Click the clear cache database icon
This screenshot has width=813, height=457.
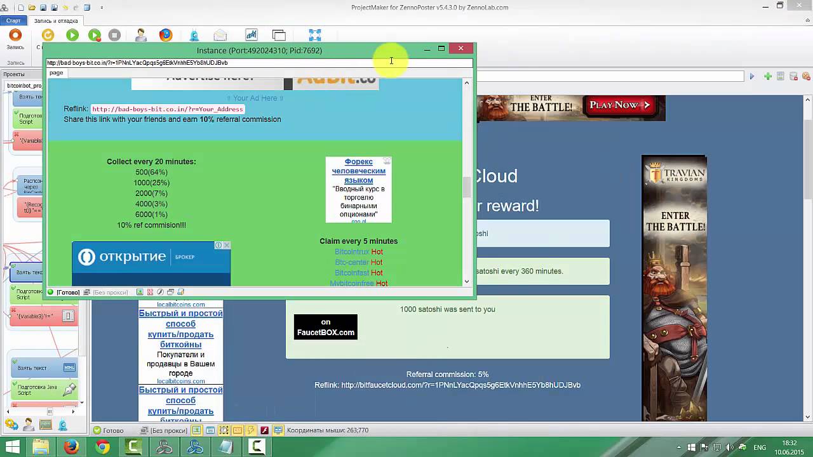point(793,77)
